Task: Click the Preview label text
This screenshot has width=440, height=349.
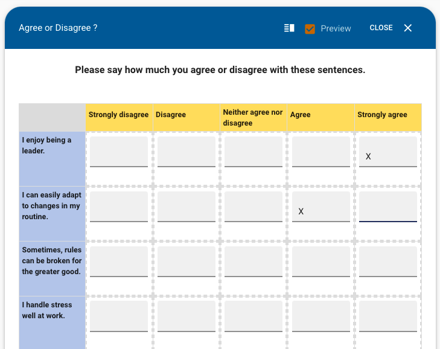Action: pos(336,28)
